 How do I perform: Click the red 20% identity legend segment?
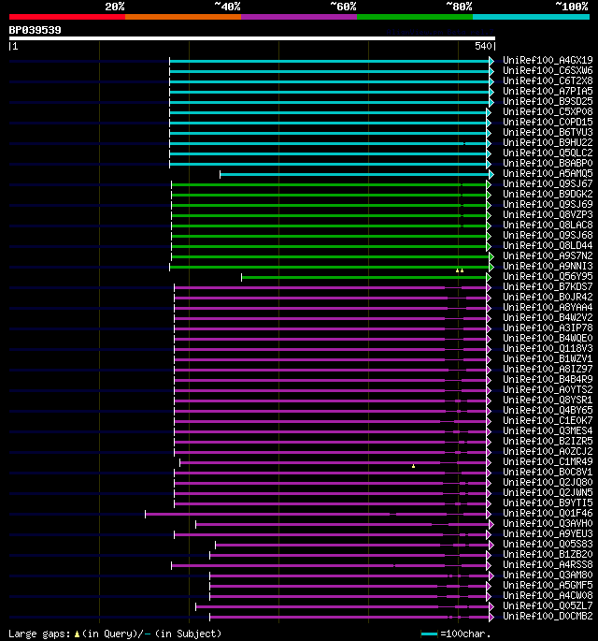tap(67, 17)
